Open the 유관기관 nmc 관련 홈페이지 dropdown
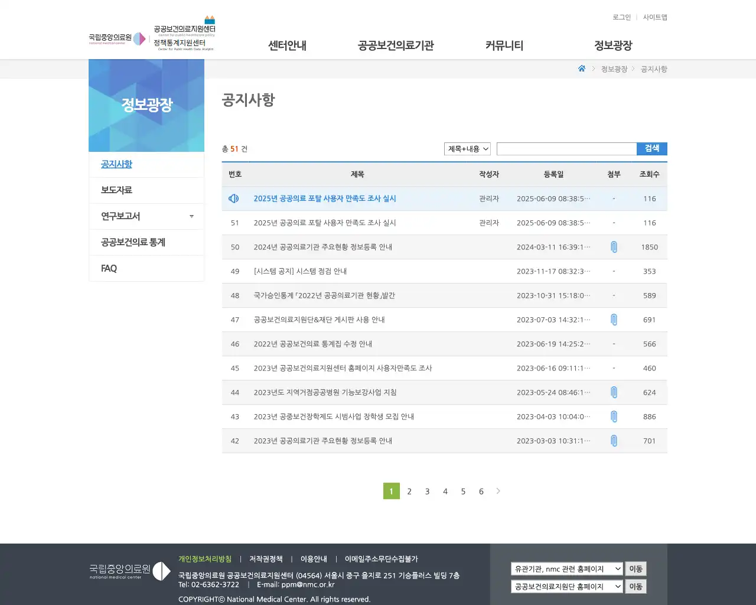The width and height of the screenshot is (756, 605). point(566,568)
